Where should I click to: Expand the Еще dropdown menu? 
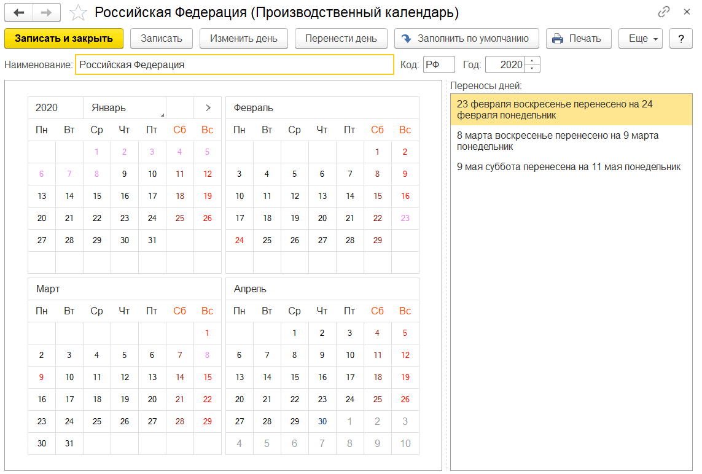643,38
